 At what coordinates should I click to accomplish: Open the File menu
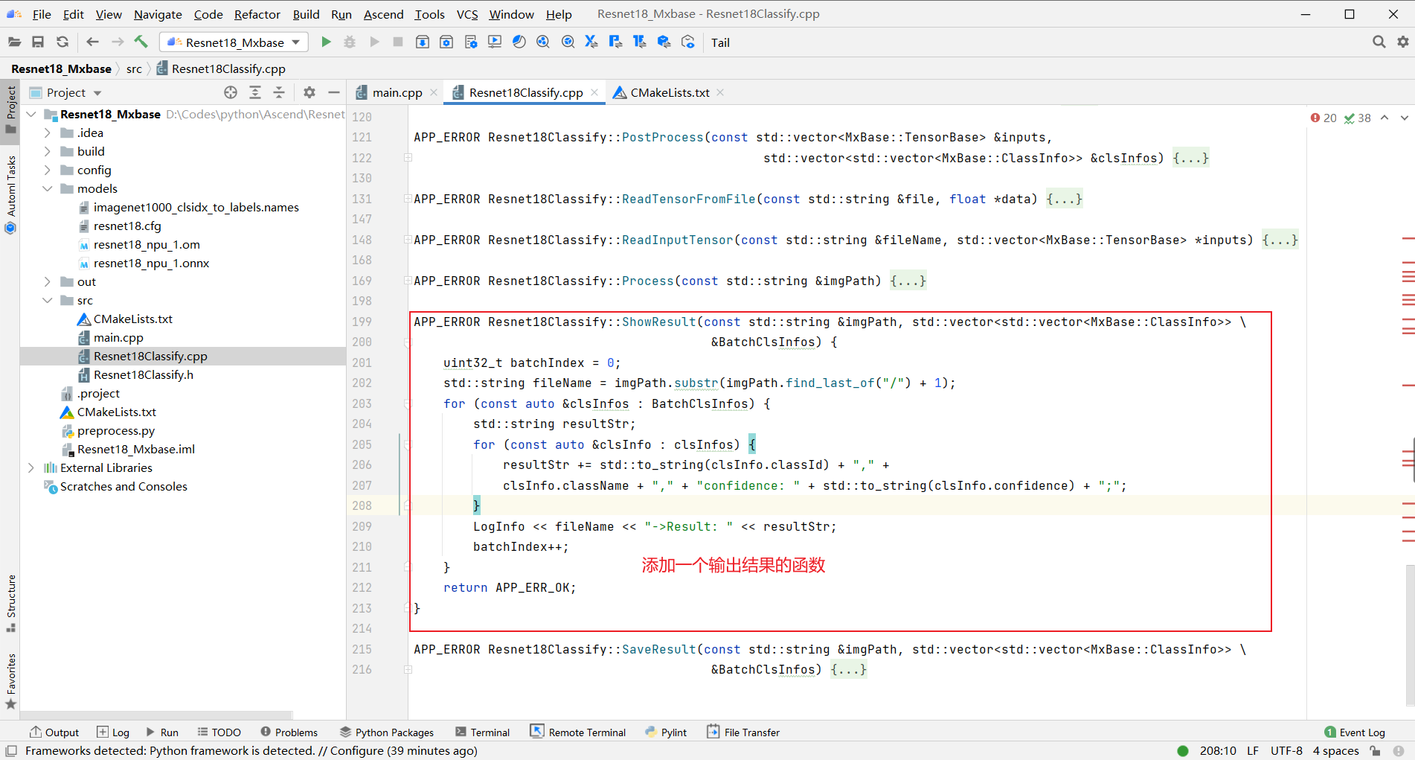pos(42,14)
